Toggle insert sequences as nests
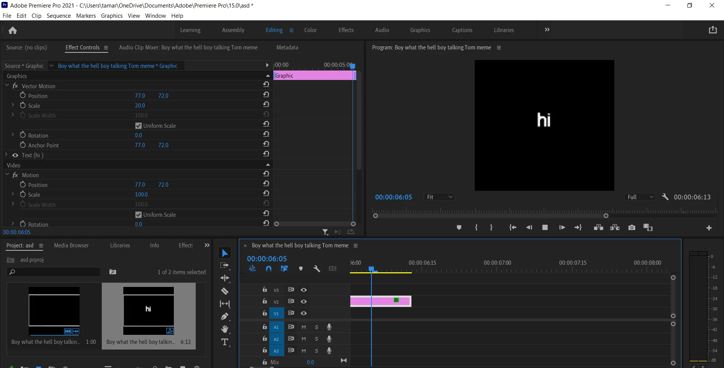Image resolution: width=724 pixels, height=368 pixels. pos(252,268)
